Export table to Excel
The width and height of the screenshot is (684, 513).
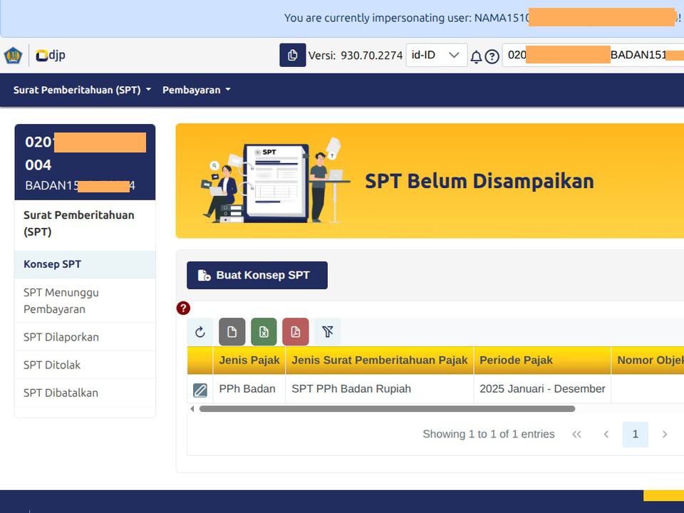[264, 332]
